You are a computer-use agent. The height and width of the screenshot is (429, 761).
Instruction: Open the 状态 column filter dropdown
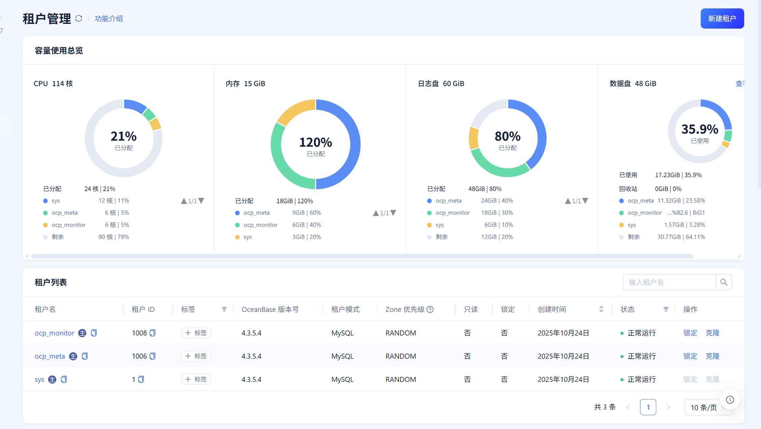[x=666, y=309]
